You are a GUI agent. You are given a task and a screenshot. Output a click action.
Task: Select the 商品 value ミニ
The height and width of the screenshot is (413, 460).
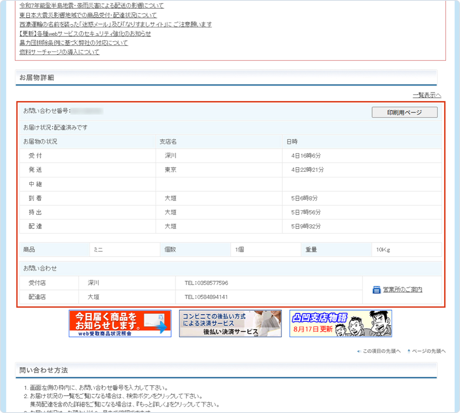98,250
